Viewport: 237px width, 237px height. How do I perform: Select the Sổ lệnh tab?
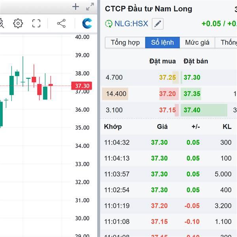click(162, 43)
